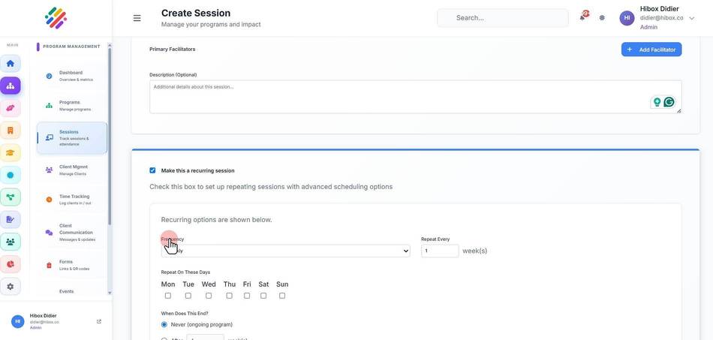Click the Add Facilitator button
713x340 pixels.
[651, 50]
